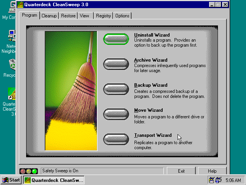This screenshot has width=246, height=185.
Task: Select the Program tab
Action: click(x=30, y=15)
